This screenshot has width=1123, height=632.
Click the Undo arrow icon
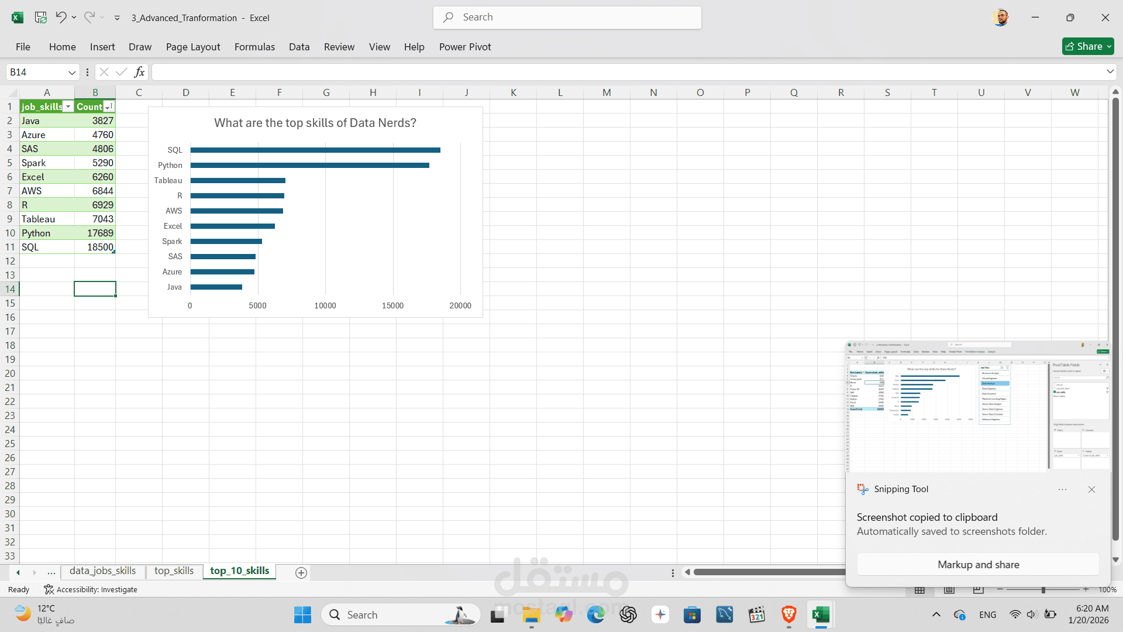click(x=61, y=18)
